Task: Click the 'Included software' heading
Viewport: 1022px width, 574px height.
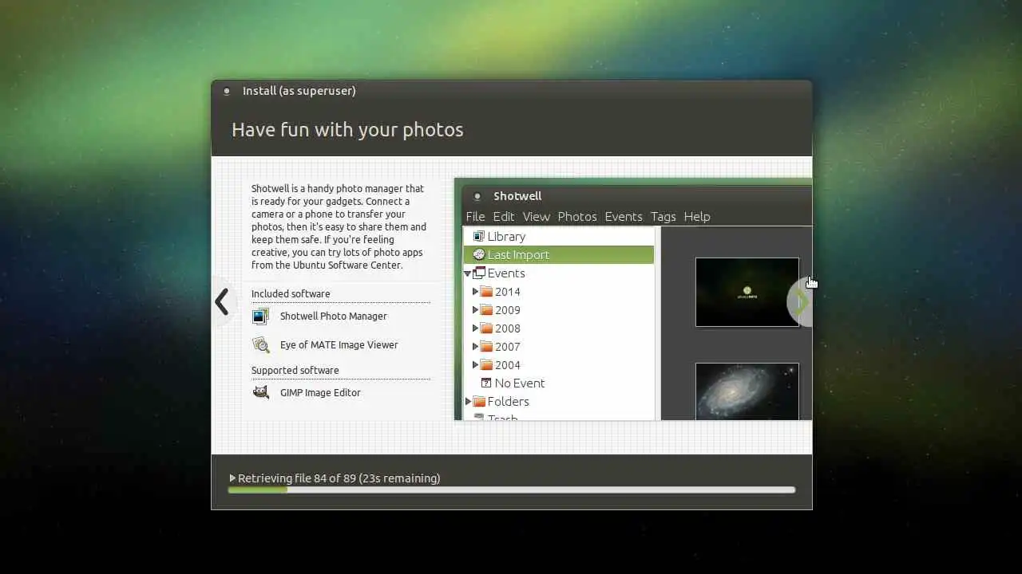Action: click(291, 294)
